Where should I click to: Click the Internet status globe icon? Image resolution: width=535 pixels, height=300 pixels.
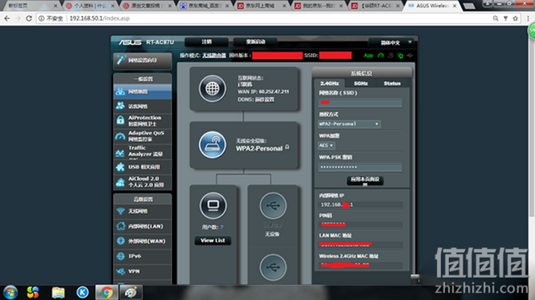[213, 88]
